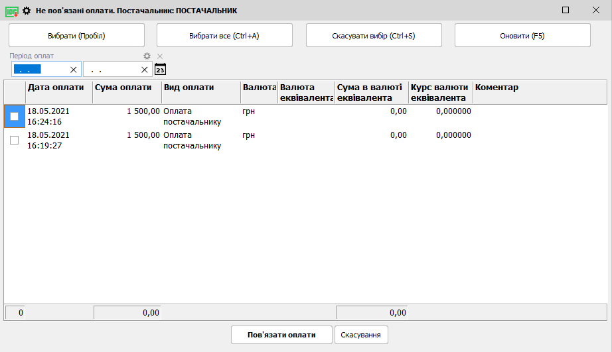Click Валюта еквівалента column header
The width and height of the screenshot is (612, 352).
click(307, 92)
